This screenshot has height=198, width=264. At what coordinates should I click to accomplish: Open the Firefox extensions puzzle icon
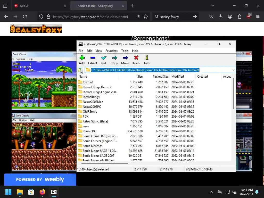(239, 17)
